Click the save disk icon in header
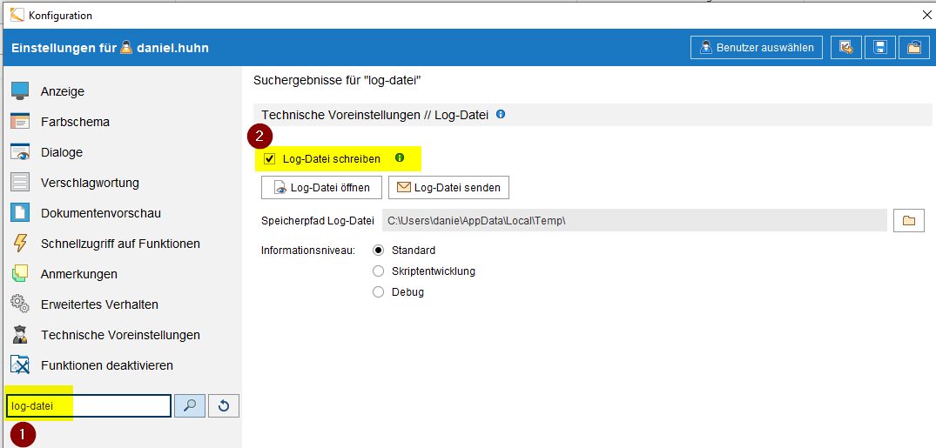The height and width of the screenshot is (448, 936). [x=880, y=48]
